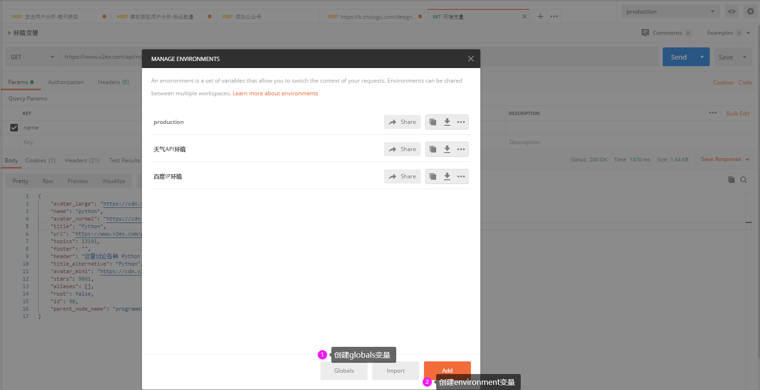Open the 百度IP环境 environment
760x390 pixels.
[168, 176]
